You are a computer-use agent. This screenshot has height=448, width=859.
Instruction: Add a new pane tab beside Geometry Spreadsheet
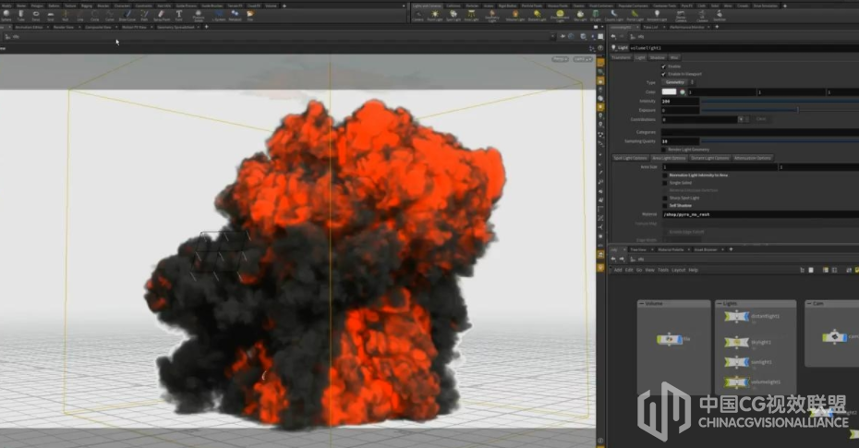click(x=207, y=27)
